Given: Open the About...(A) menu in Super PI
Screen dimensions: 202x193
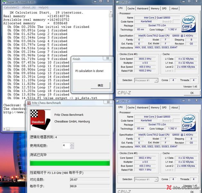Looking at the screenshot, I should [29, 8].
